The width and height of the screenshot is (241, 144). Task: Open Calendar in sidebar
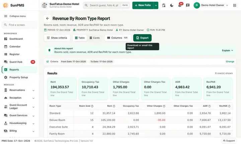point(19,47)
